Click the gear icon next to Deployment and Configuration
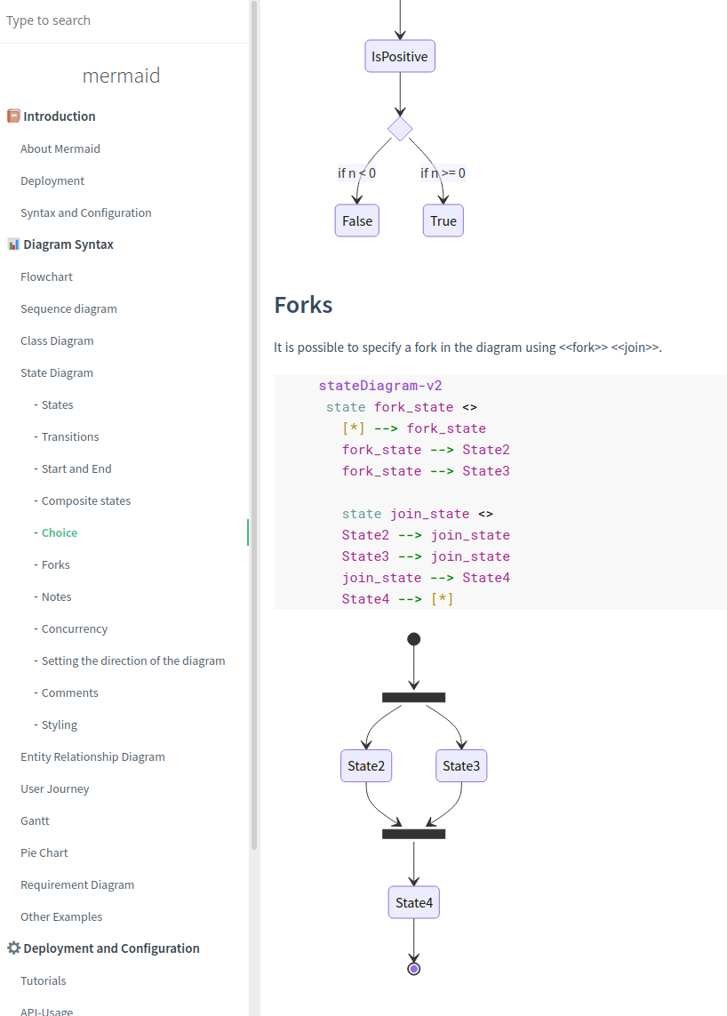727x1016 pixels. (13, 948)
